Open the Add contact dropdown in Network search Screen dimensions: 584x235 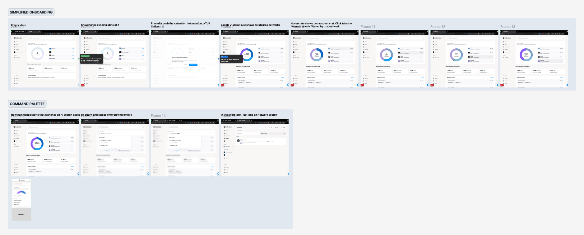tap(284, 134)
